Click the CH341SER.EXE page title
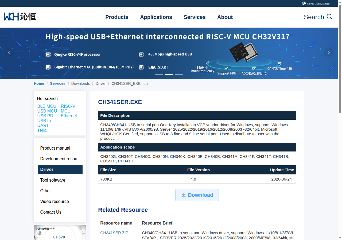 pos(120,102)
